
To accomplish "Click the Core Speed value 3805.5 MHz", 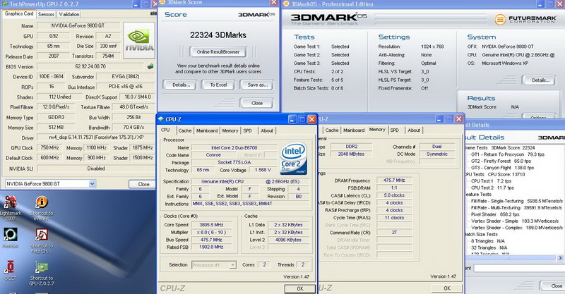I will coord(211,224).
